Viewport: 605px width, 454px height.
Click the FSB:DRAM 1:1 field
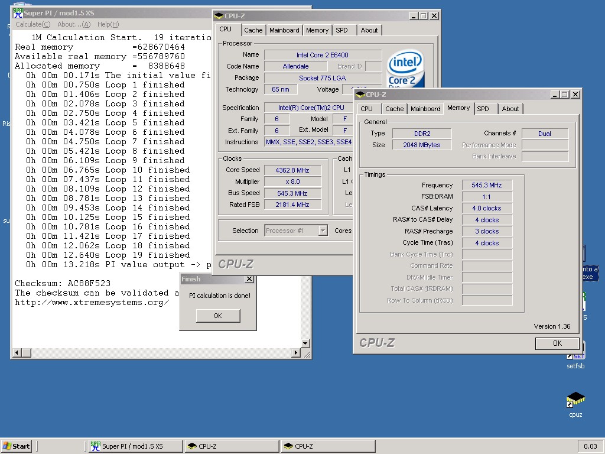[487, 196]
